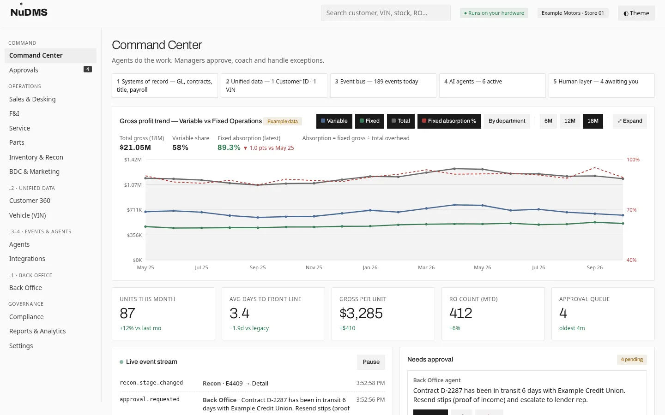Open Example Motors Store 01 selector
Viewport: 665px width, 415px height.
[573, 13]
